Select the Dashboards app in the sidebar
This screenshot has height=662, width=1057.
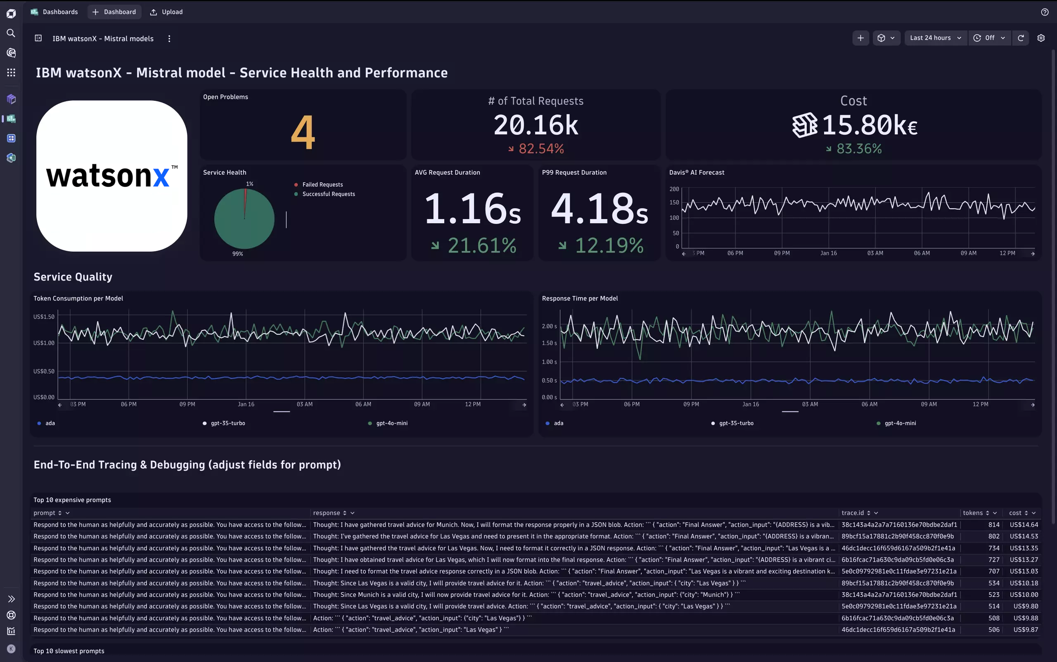click(x=11, y=118)
